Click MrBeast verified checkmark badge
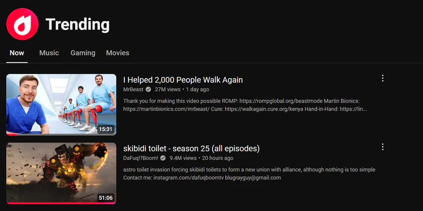This screenshot has width=423, height=211. click(x=148, y=90)
